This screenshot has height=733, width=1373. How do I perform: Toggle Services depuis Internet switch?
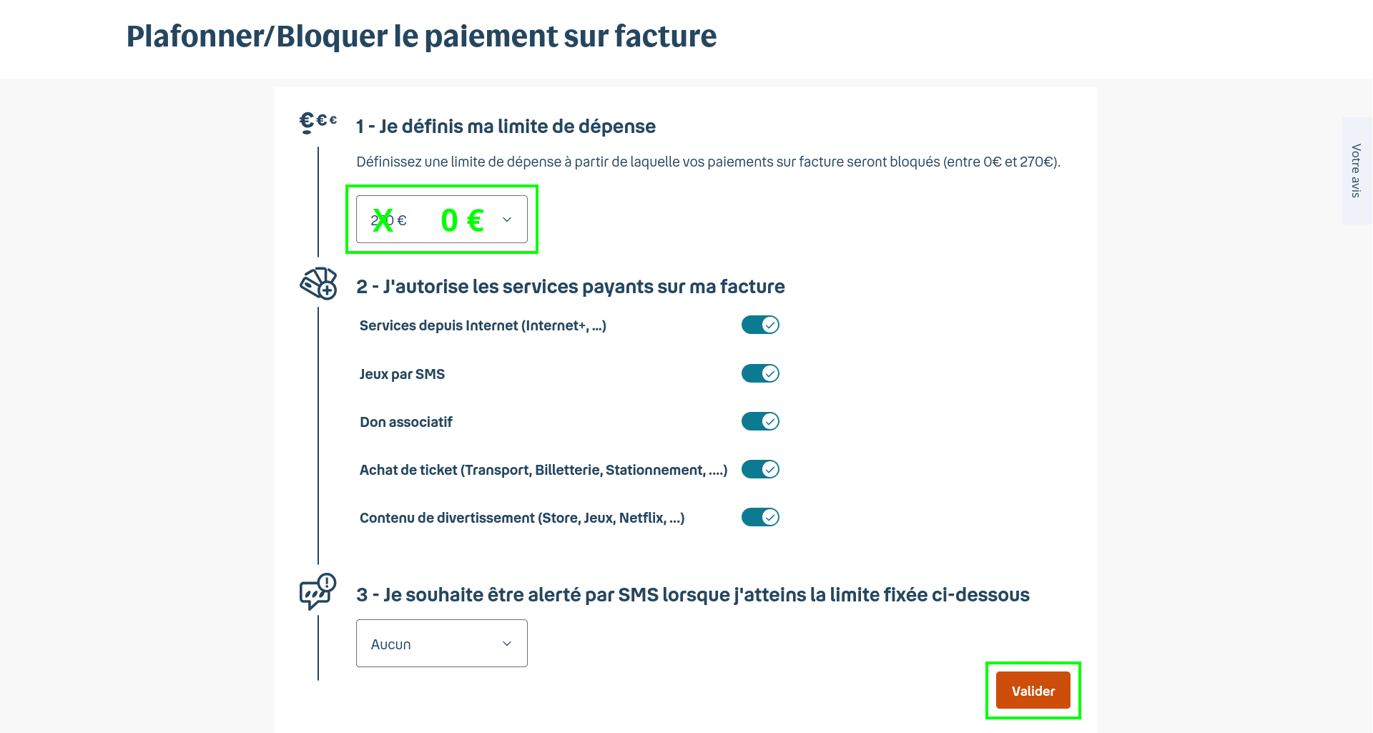[x=759, y=325]
